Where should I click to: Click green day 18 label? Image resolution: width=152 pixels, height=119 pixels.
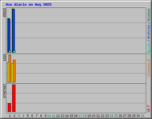point(85,116)
